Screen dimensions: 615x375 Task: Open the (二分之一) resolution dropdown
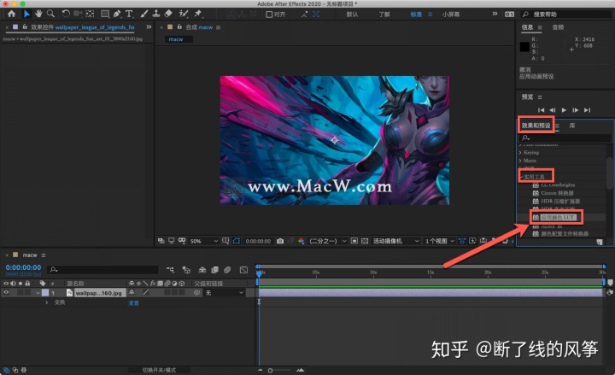327,241
